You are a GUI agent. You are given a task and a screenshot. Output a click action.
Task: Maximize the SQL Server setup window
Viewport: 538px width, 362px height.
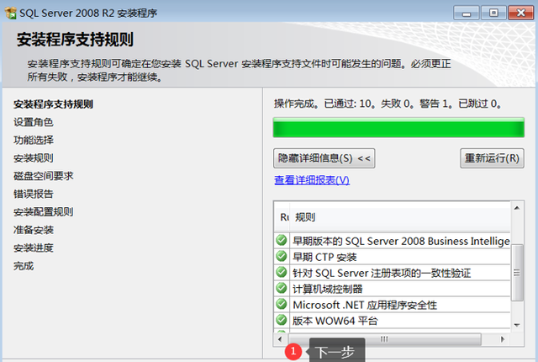[493, 13]
